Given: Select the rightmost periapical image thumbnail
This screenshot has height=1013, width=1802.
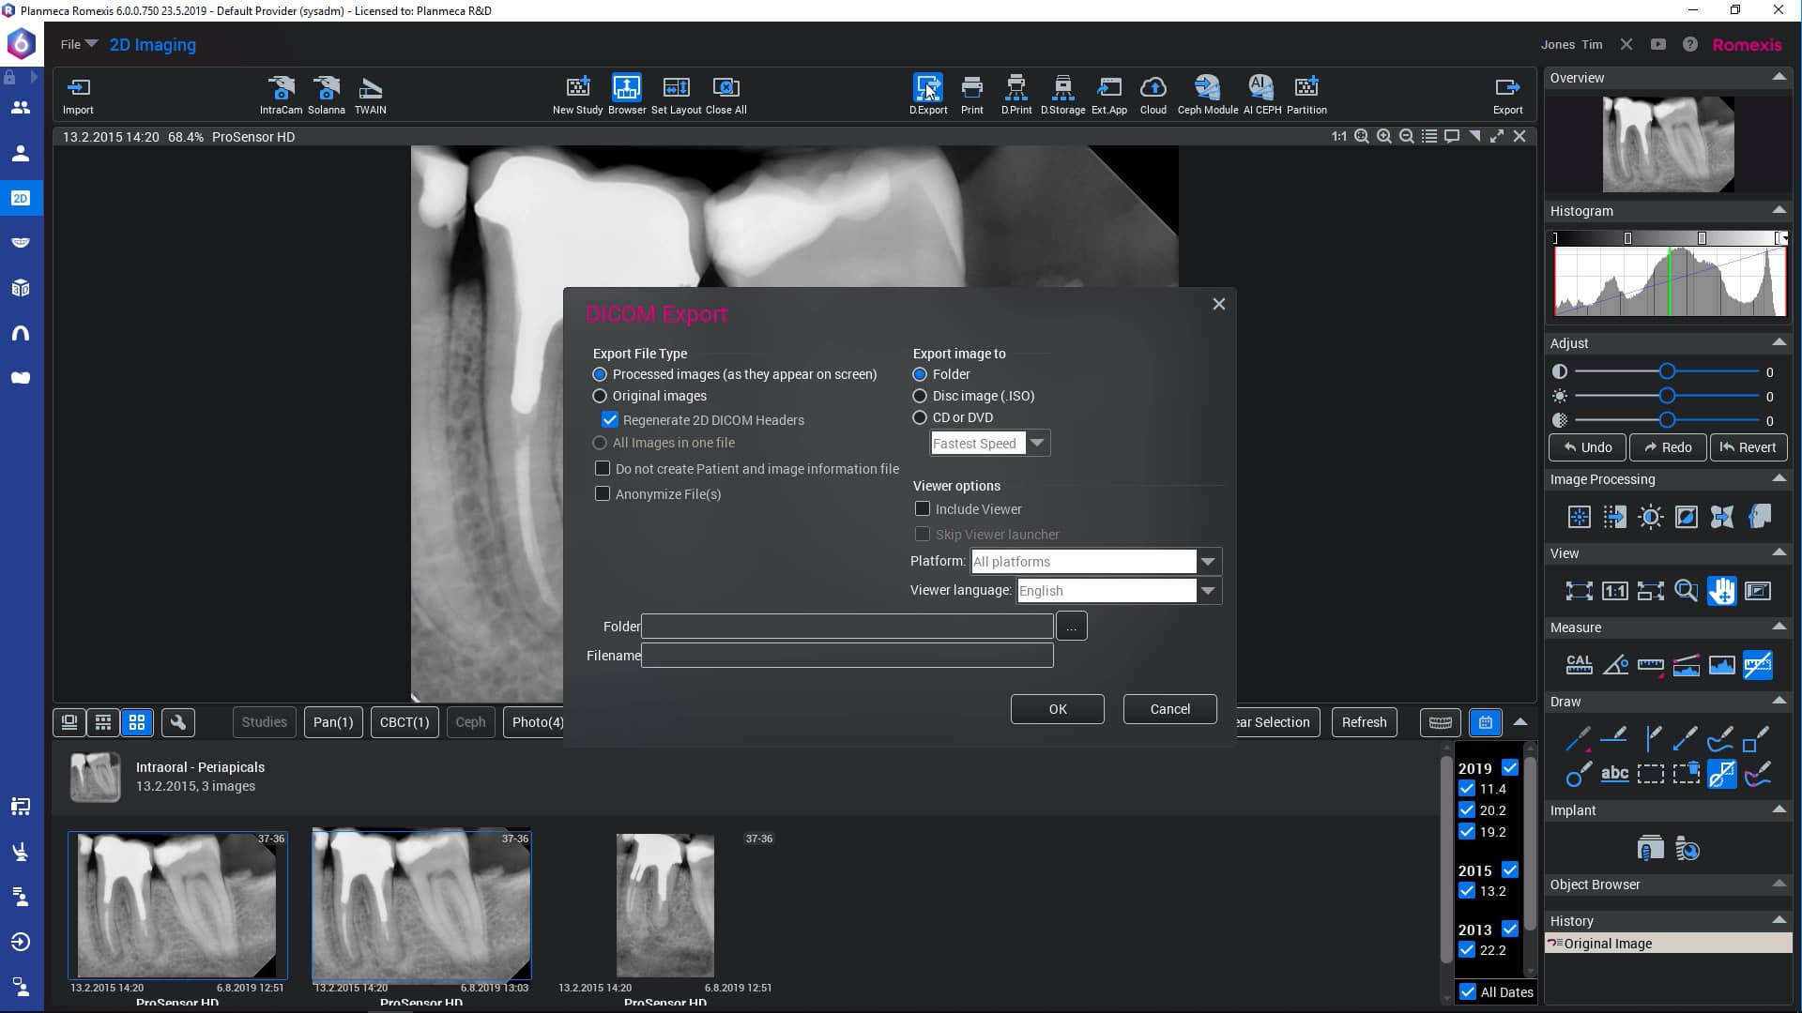Looking at the screenshot, I should (664, 904).
